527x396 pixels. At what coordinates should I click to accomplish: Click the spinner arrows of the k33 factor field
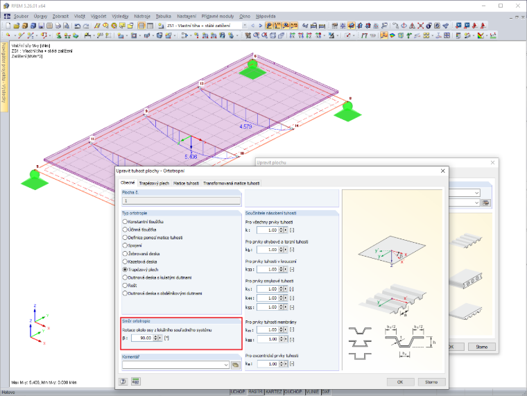pyautogui.click(x=281, y=270)
